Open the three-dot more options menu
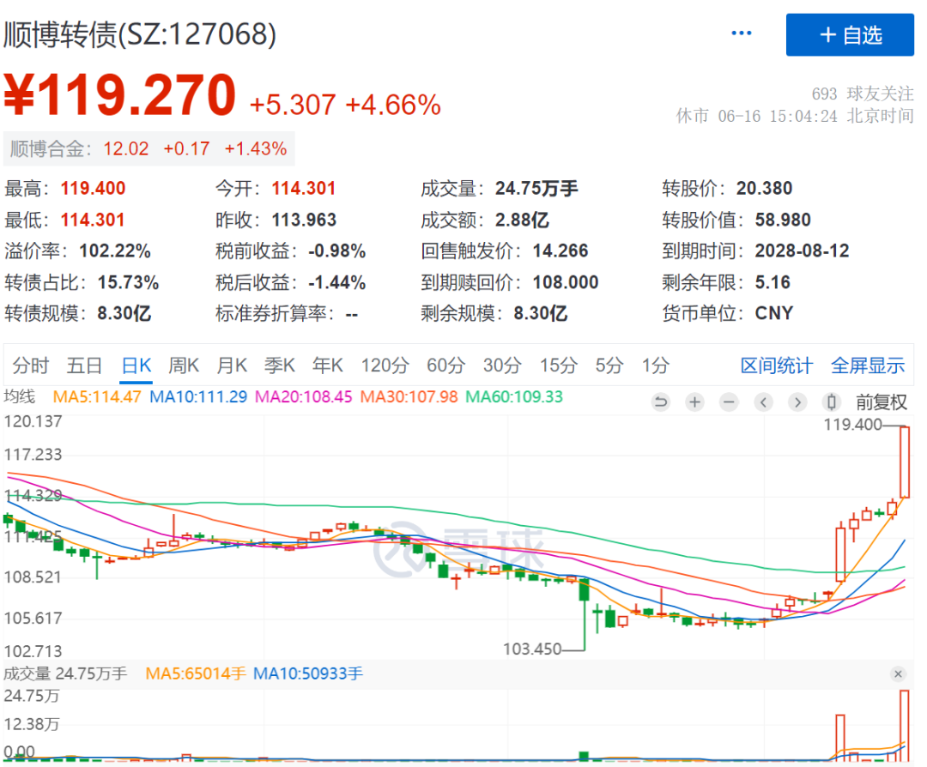Image resolution: width=927 pixels, height=767 pixels. 742,33
